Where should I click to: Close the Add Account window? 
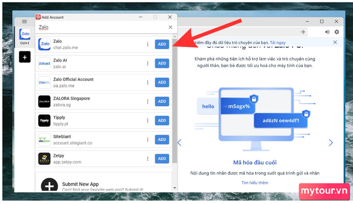pos(170,17)
